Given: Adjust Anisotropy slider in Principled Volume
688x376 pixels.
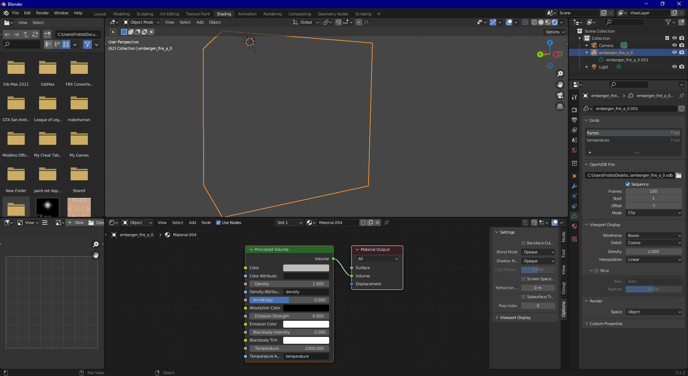Looking at the screenshot, I should 289,300.
